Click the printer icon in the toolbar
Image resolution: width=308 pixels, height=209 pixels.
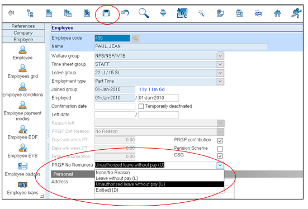tap(258, 13)
